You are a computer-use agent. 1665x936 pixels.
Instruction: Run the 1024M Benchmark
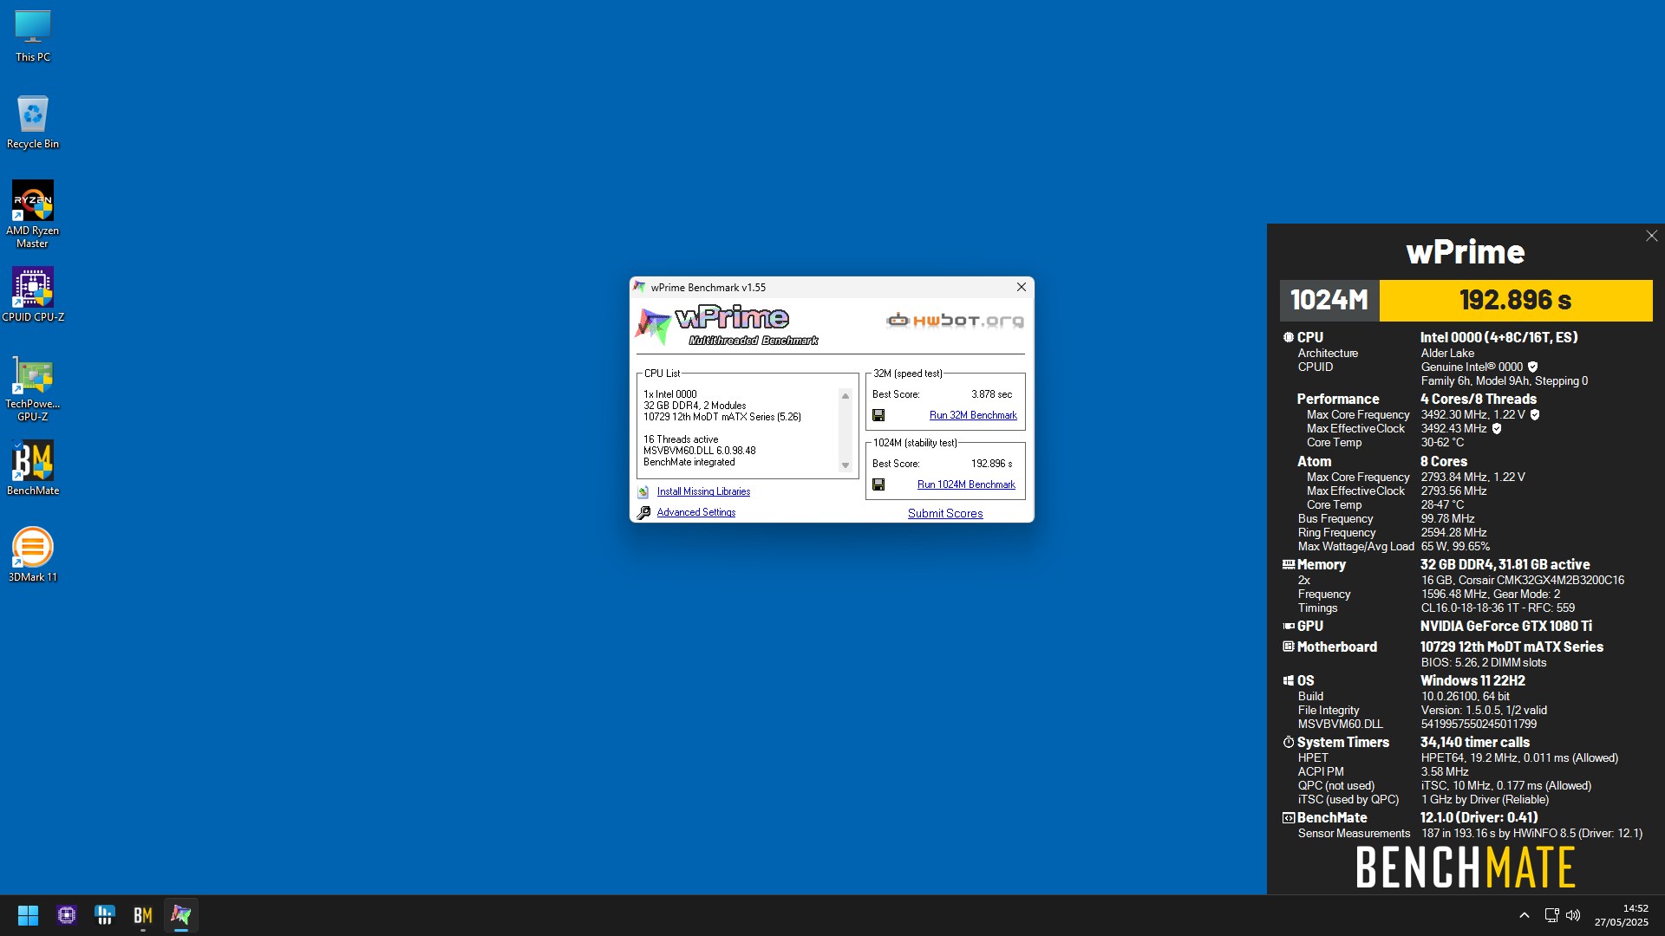pos(966,484)
